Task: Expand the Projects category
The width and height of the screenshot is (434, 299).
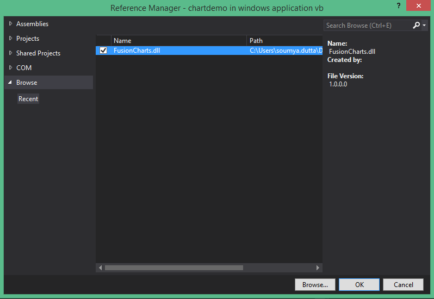Action: pos(11,39)
